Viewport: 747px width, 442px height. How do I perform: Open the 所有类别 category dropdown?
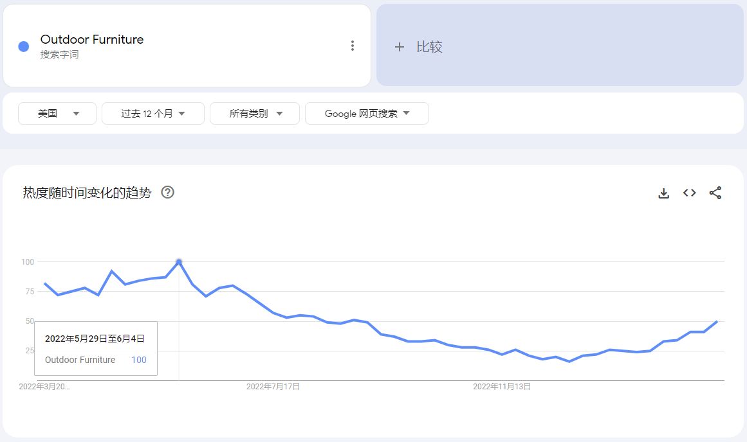pos(255,113)
